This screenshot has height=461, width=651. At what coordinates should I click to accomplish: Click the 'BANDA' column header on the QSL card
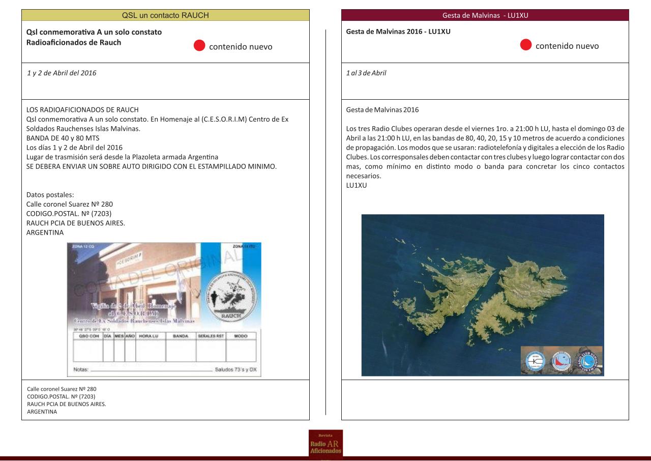(181, 336)
